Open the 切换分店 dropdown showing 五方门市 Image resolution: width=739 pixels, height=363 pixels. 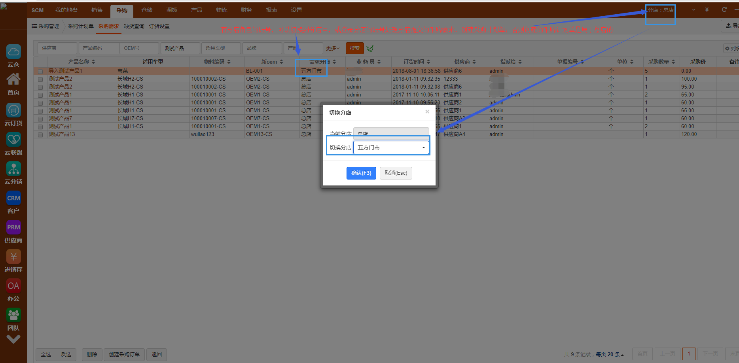coord(391,147)
